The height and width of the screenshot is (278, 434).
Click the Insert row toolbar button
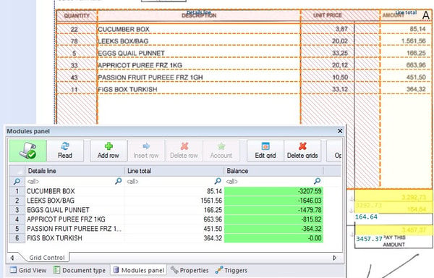click(146, 151)
